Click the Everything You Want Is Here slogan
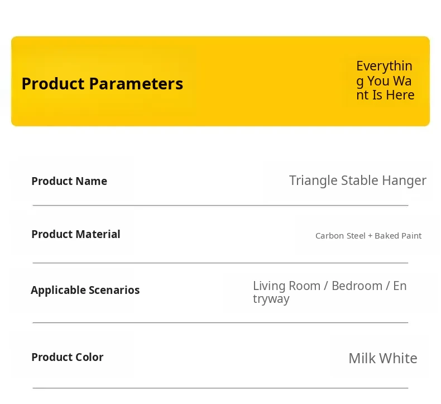This screenshot has width=441, height=404. pos(385,80)
